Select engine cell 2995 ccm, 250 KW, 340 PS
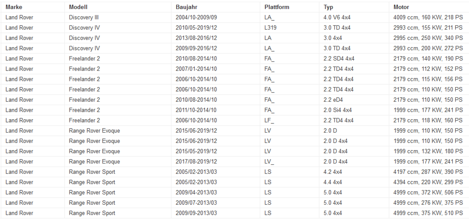The image size is (469, 221). point(428,38)
